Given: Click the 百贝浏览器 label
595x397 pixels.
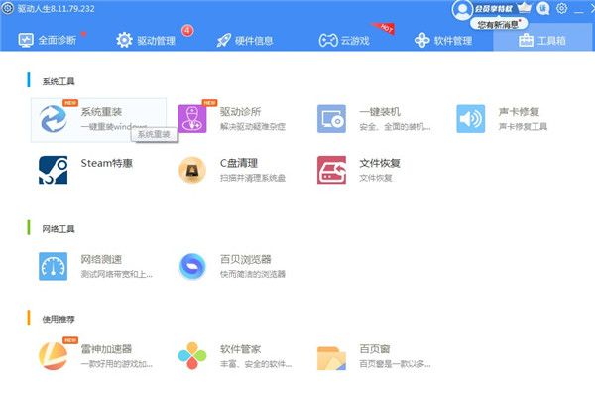Looking at the screenshot, I should (246, 259).
